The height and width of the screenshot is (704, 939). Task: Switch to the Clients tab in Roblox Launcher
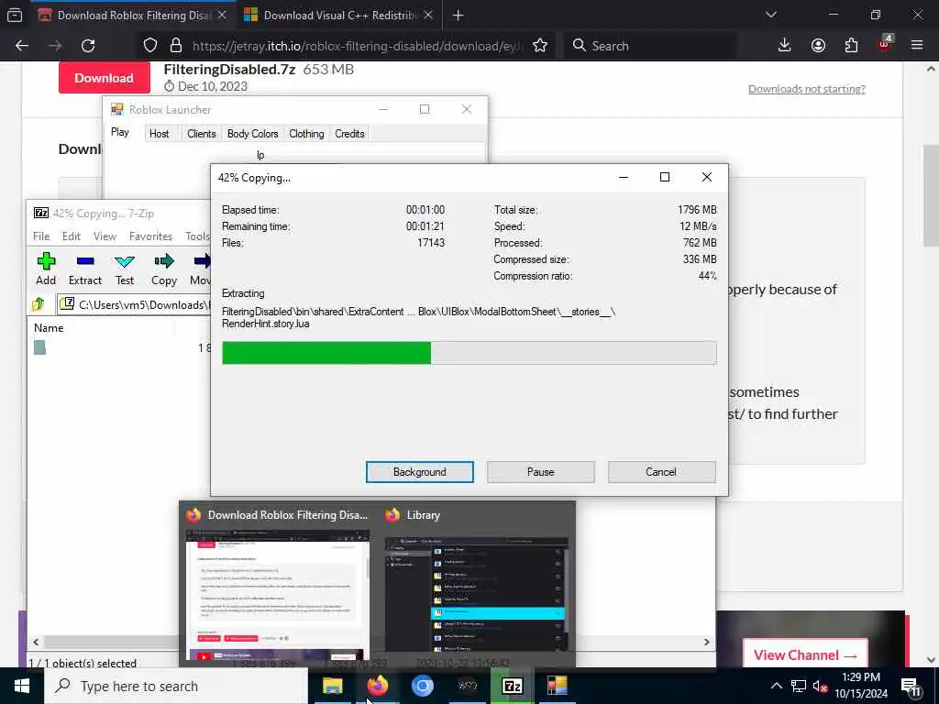[x=201, y=134]
